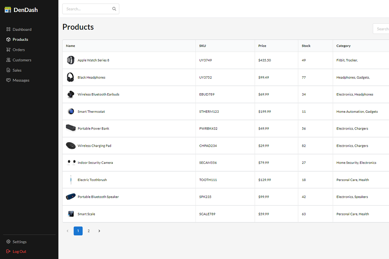The width and height of the screenshot is (389, 259).
Task: Click the Products page heading
Action: tap(78, 27)
